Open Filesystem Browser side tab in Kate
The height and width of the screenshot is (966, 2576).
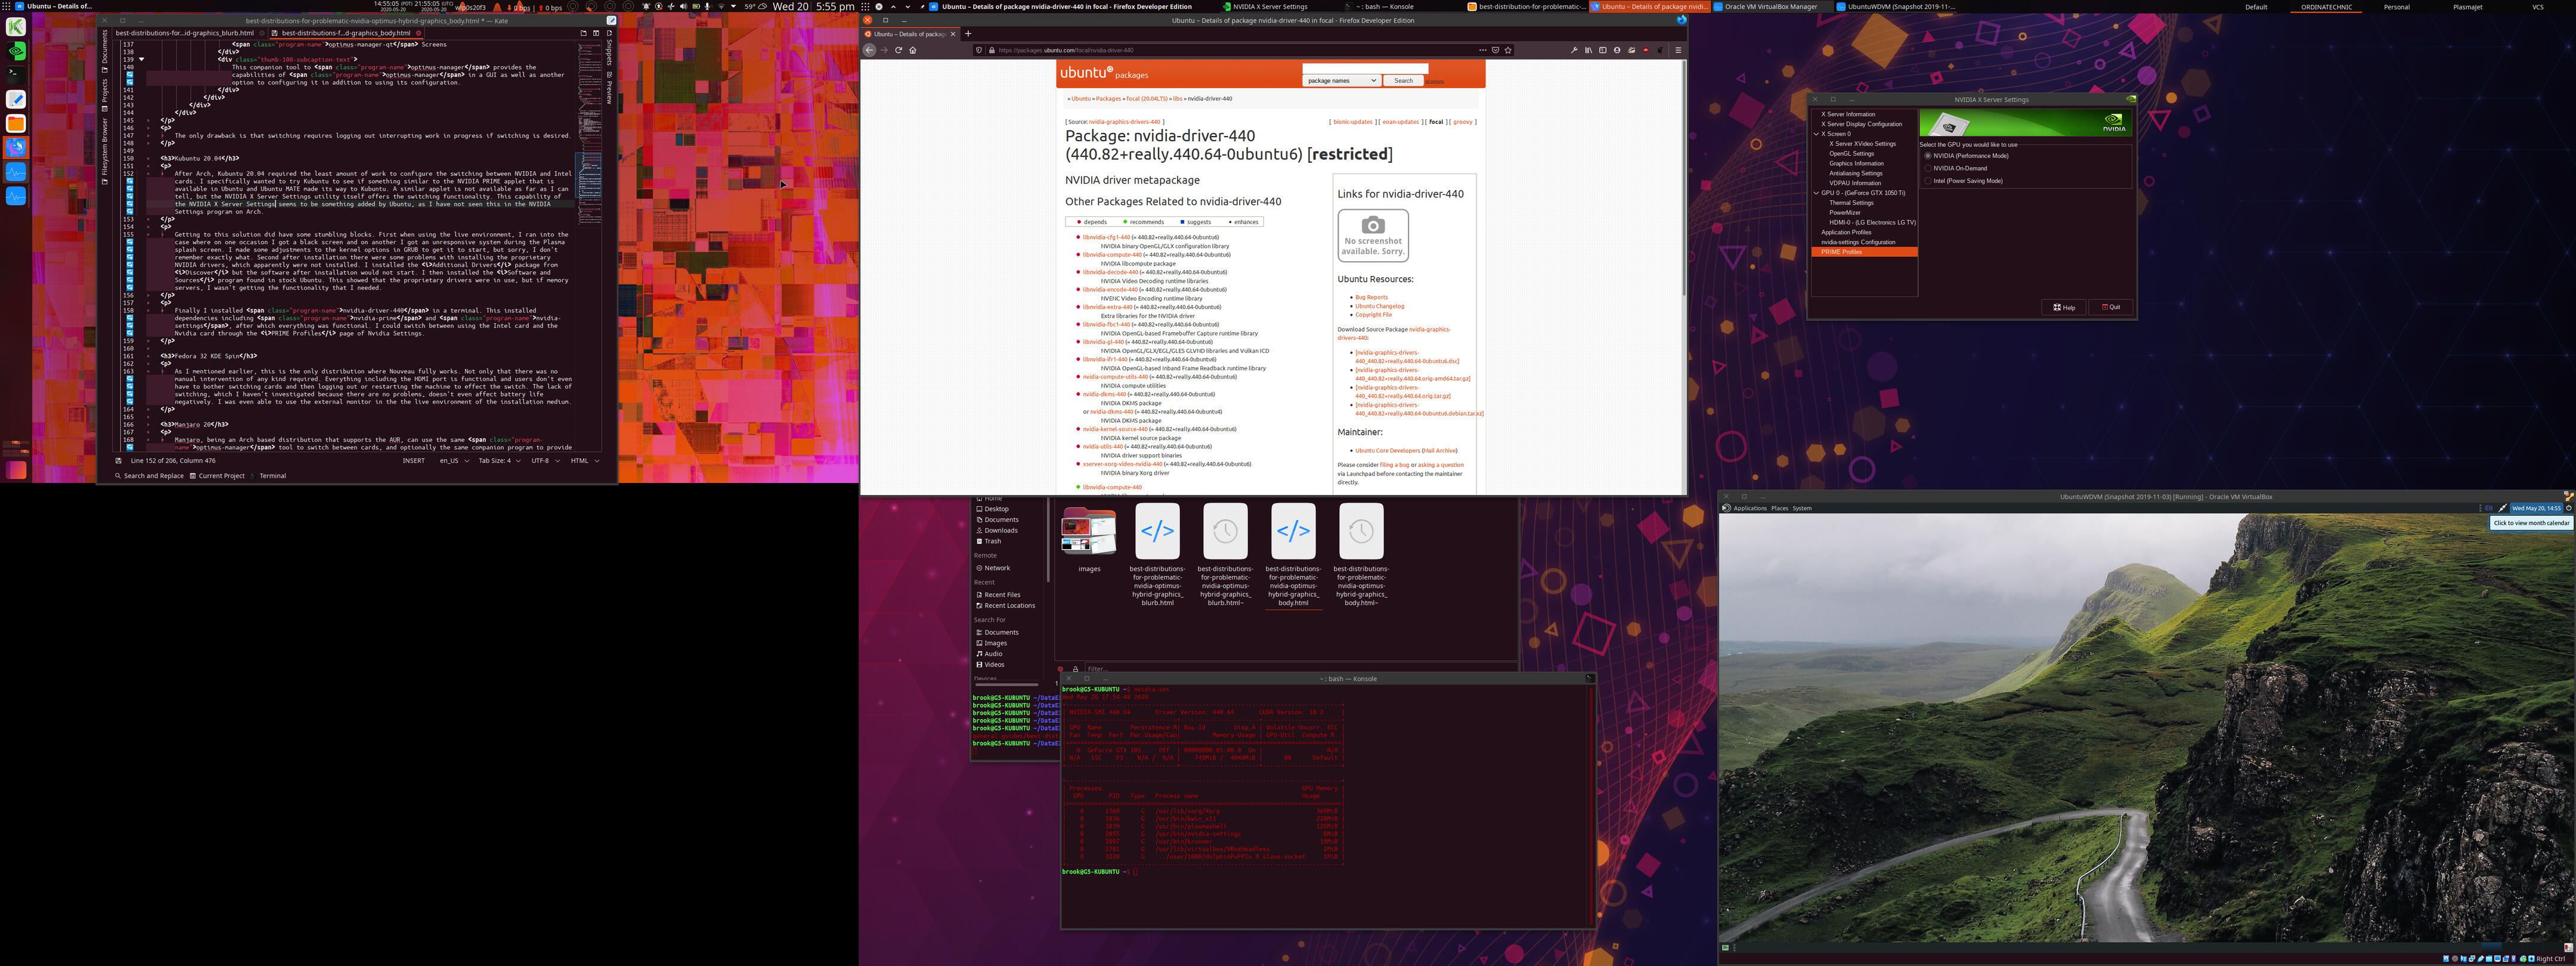pos(104,152)
